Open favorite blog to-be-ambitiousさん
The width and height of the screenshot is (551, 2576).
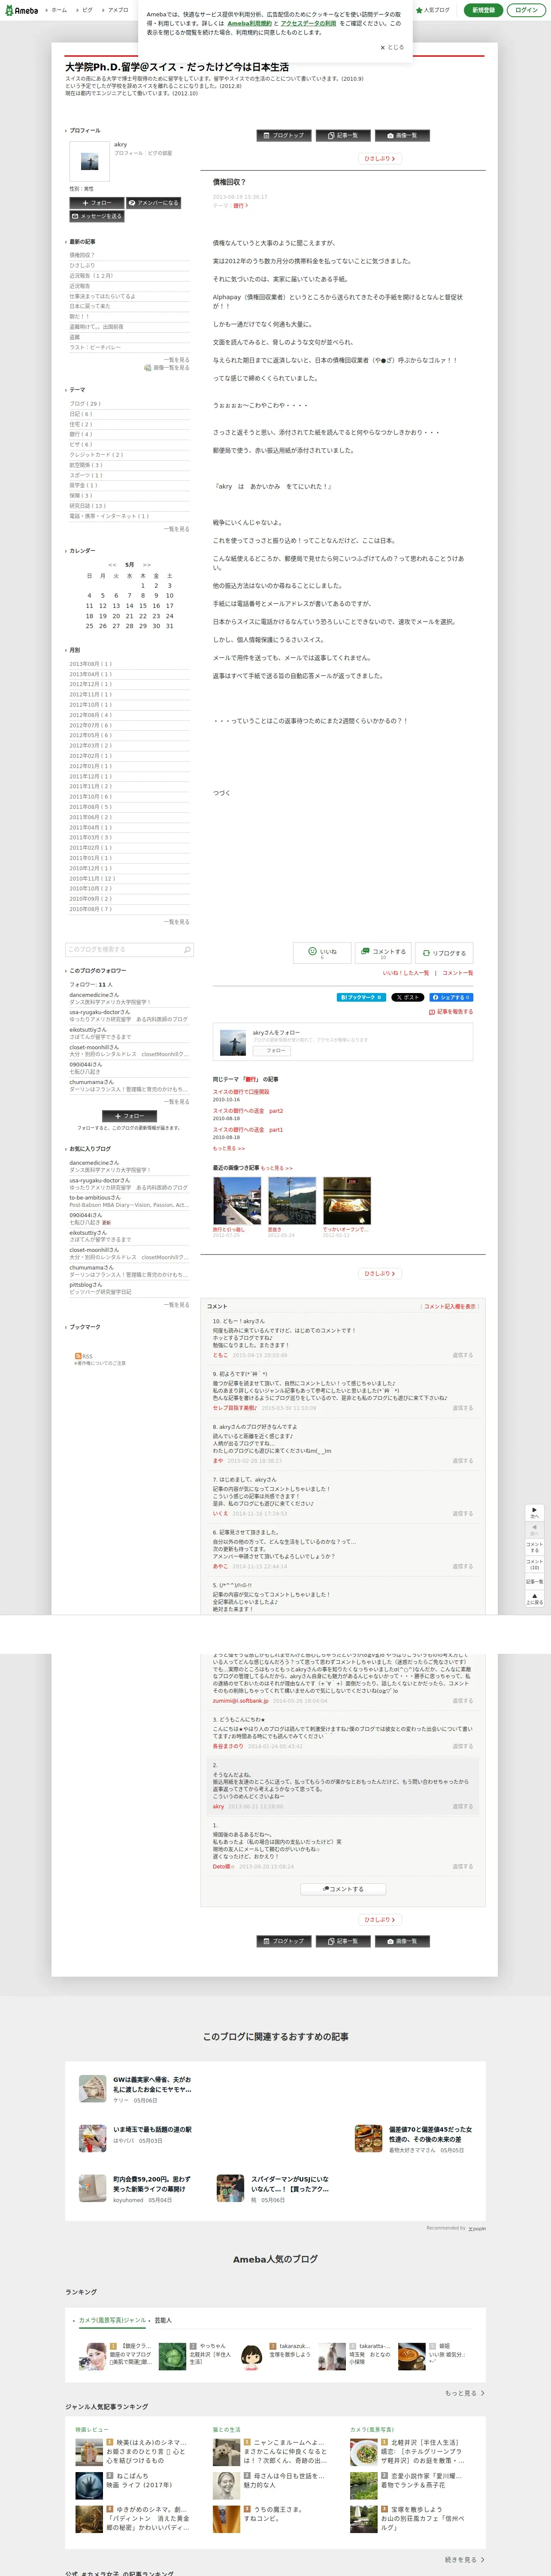[x=95, y=1198]
